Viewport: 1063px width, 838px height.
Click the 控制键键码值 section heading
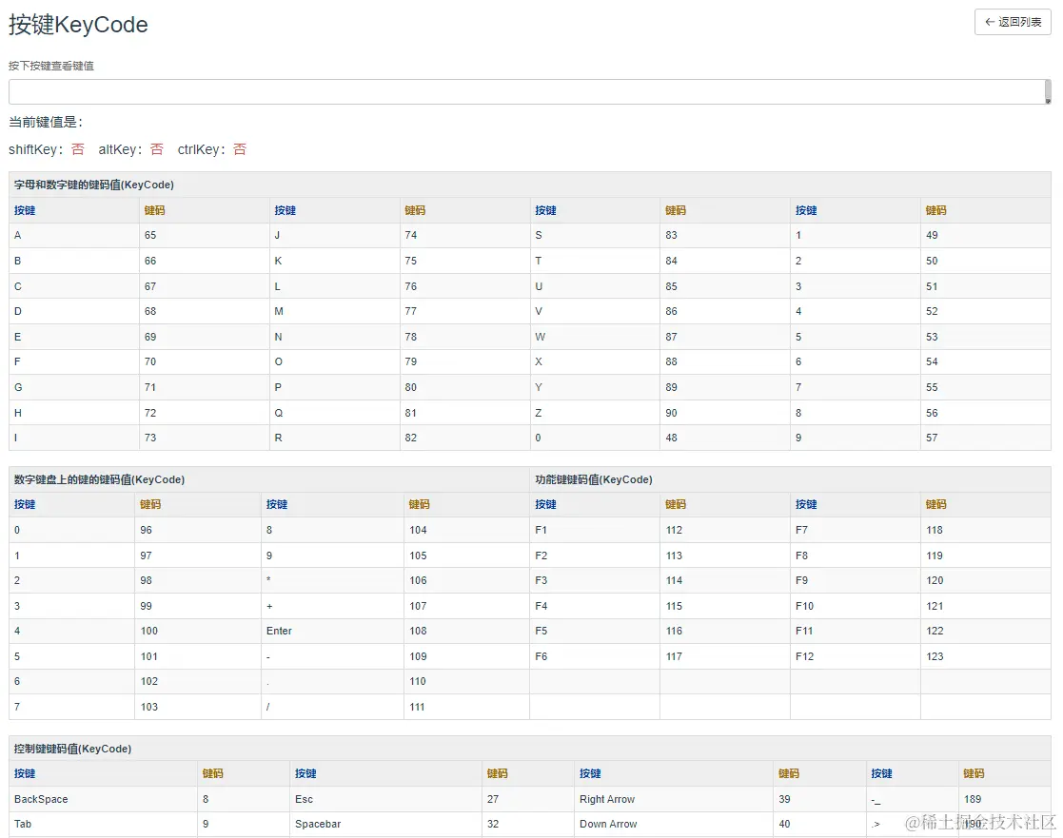tap(73, 749)
